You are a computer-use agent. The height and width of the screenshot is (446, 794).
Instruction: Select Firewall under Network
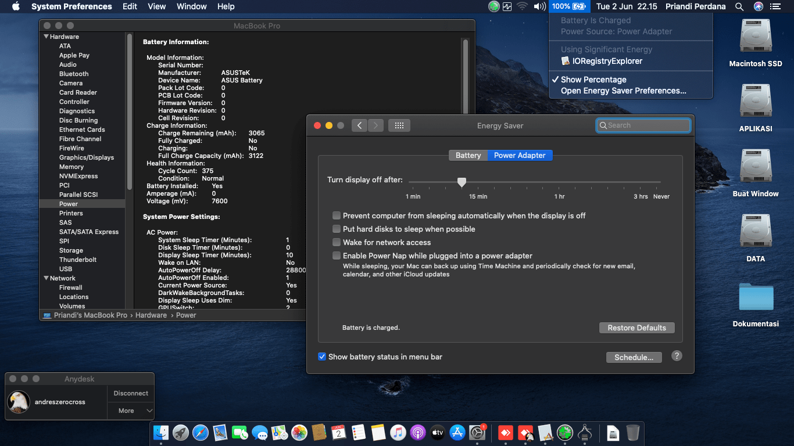pos(71,287)
